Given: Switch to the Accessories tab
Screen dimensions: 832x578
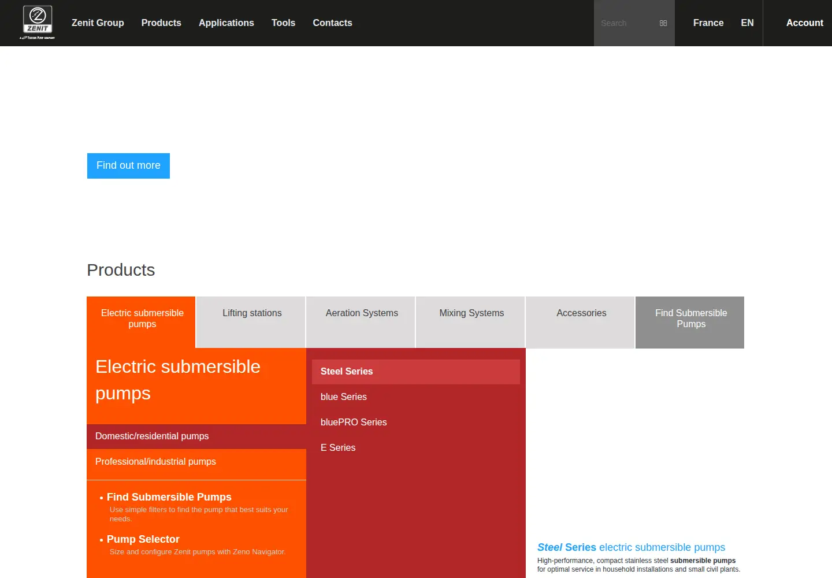Looking at the screenshot, I should 581,323.
